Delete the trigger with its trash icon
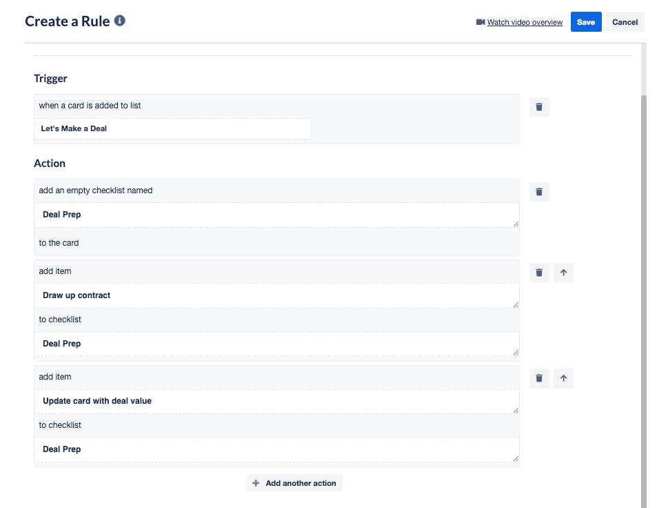The image size is (668, 508). point(539,106)
